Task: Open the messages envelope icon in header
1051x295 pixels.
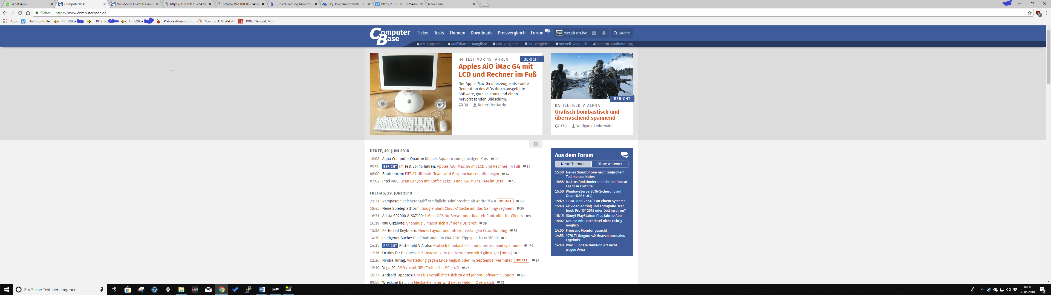Action: tap(594, 33)
